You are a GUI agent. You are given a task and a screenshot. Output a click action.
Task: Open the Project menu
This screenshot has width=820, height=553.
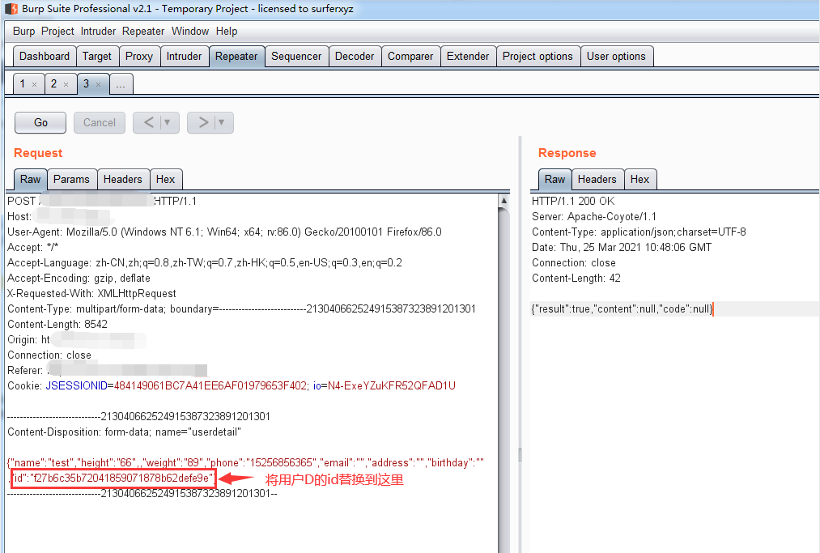pyautogui.click(x=57, y=32)
